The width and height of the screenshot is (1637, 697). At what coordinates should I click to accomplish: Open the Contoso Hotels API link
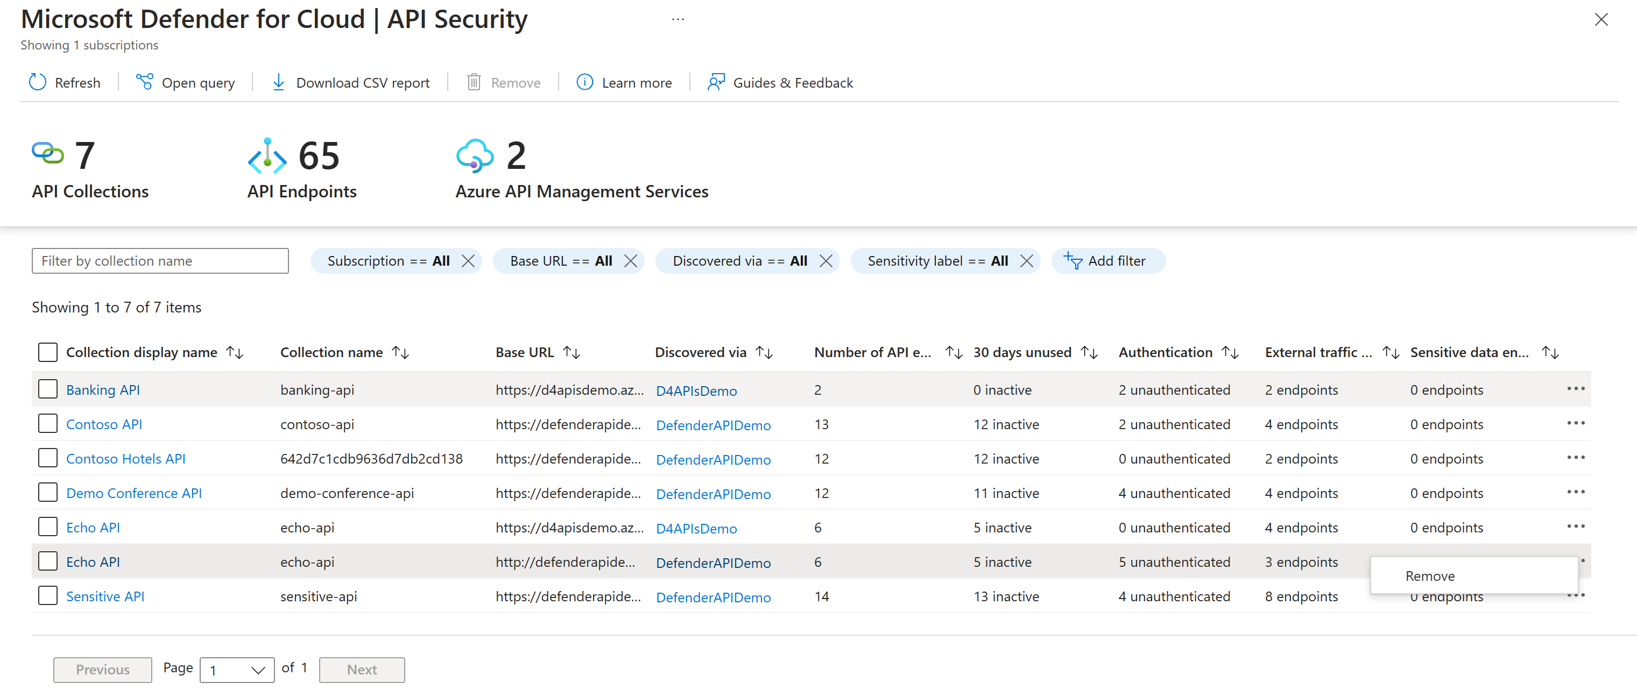point(126,458)
